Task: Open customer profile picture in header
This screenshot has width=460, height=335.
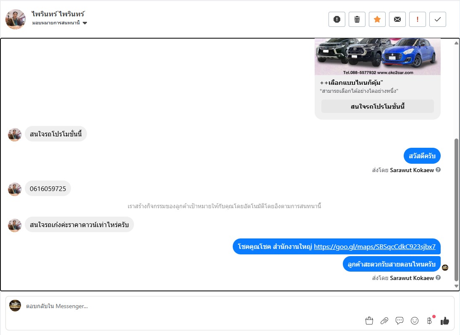Action: pos(16,19)
